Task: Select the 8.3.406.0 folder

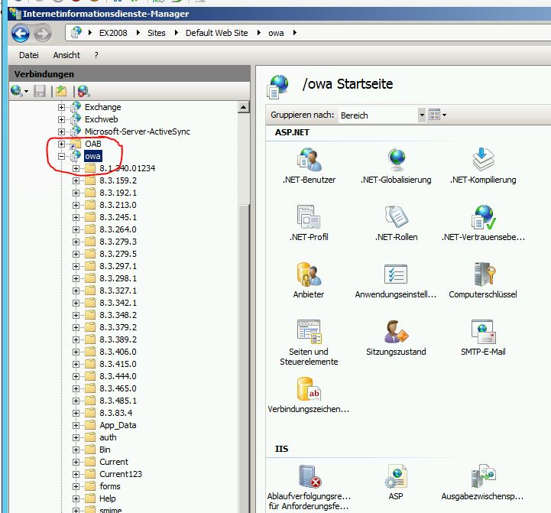Action: (x=118, y=352)
